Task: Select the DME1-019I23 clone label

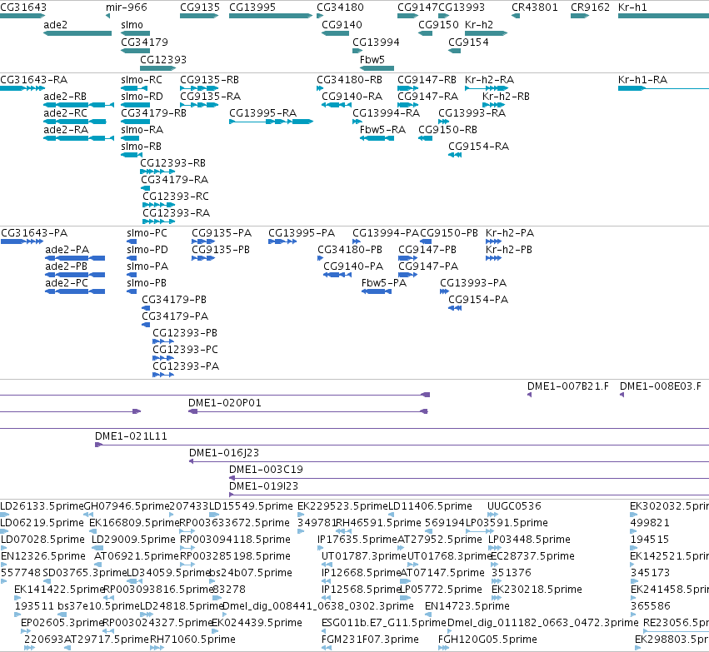Action: click(x=263, y=486)
